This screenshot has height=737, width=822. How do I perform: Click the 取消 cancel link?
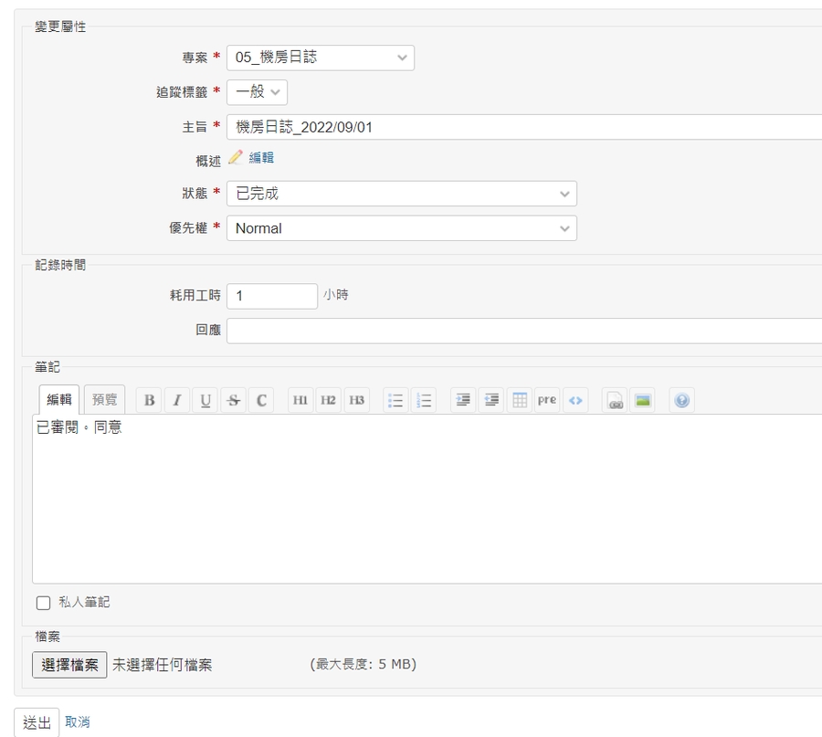[78, 722]
